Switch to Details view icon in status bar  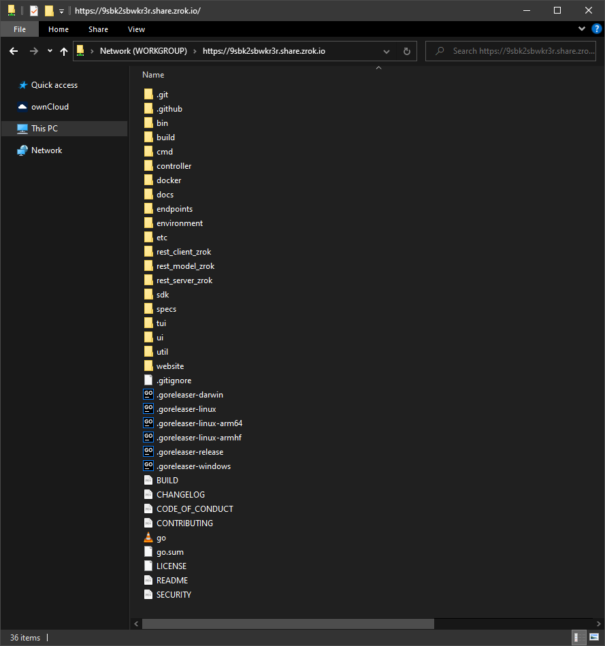click(578, 637)
